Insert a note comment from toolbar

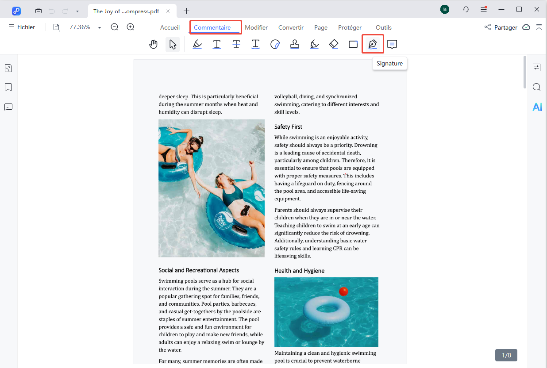(x=392, y=44)
